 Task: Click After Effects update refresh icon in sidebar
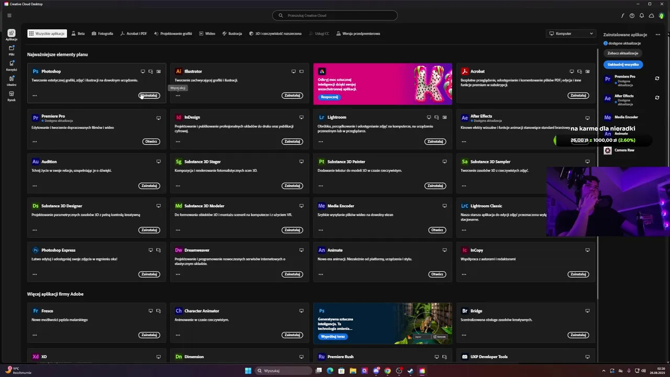pyautogui.click(x=657, y=98)
